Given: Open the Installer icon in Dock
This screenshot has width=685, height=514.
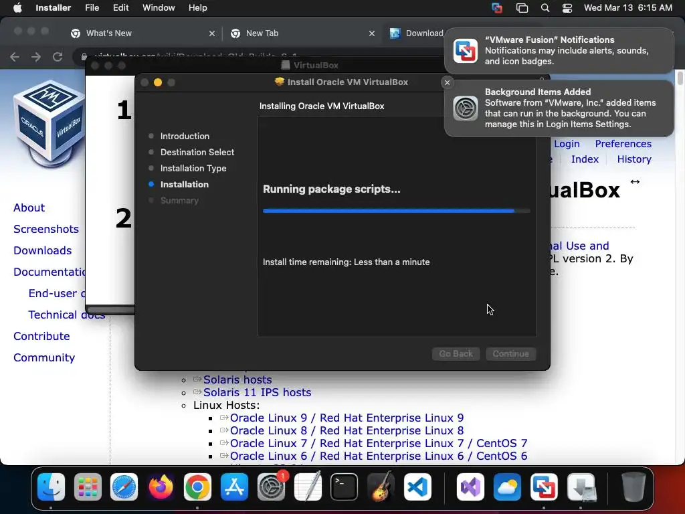Looking at the screenshot, I should point(581,487).
